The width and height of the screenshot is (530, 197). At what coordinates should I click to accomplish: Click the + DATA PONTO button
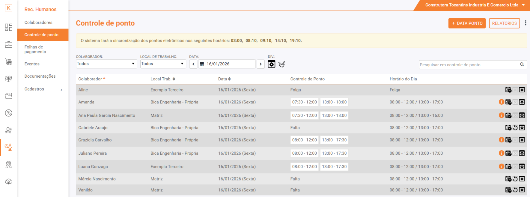tap(467, 23)
